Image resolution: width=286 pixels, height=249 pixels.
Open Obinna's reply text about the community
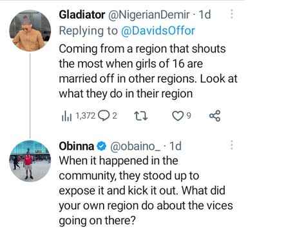[x=146, y=191]
